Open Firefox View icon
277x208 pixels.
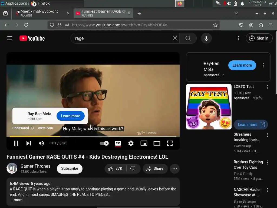point(5,13)
